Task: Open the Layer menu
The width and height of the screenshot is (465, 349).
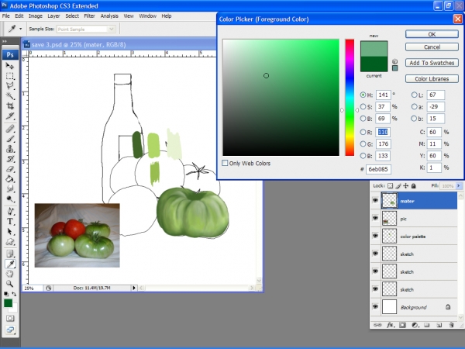Action: pyautogui.click(x=53, y=16)
